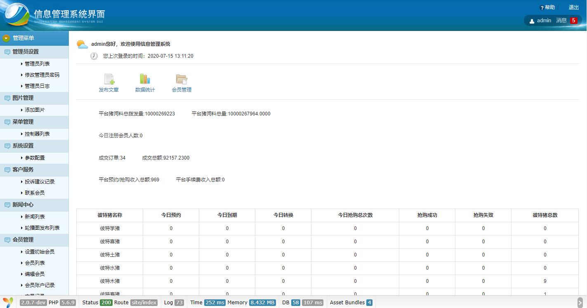Click the 发布文章 publish article icon
This screenshot has height=308, width=587.
point(109,79)
